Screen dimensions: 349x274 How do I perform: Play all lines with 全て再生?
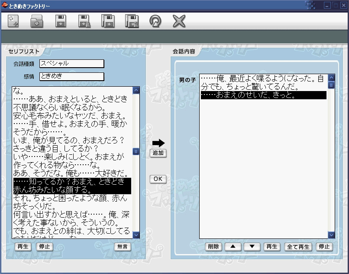298,247
